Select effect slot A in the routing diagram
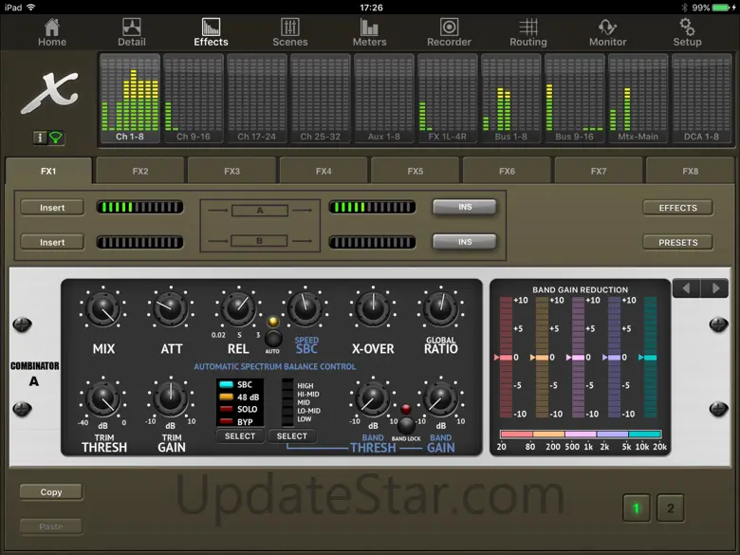The height and width of the screenshot is (555, 740). pyautogui.click(x=260, y=211)
